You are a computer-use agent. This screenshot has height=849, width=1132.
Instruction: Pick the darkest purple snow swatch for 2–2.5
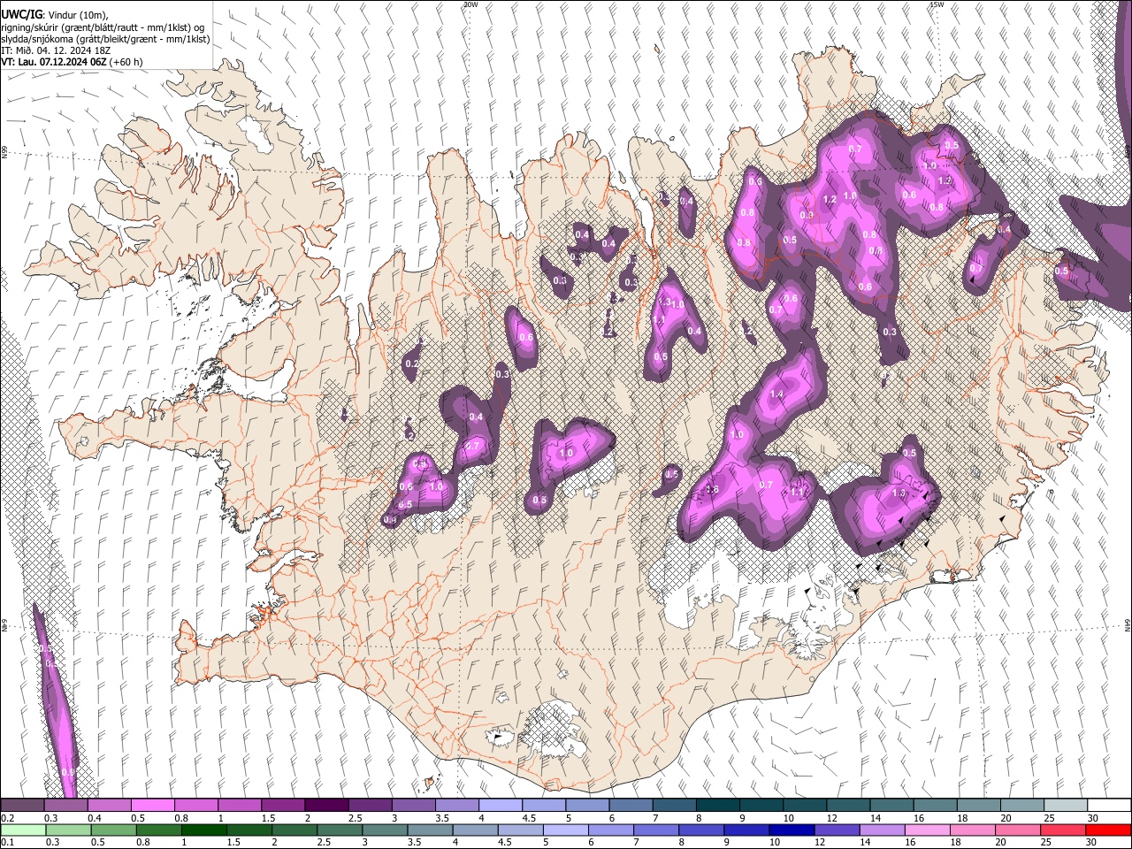coord(327,806)
